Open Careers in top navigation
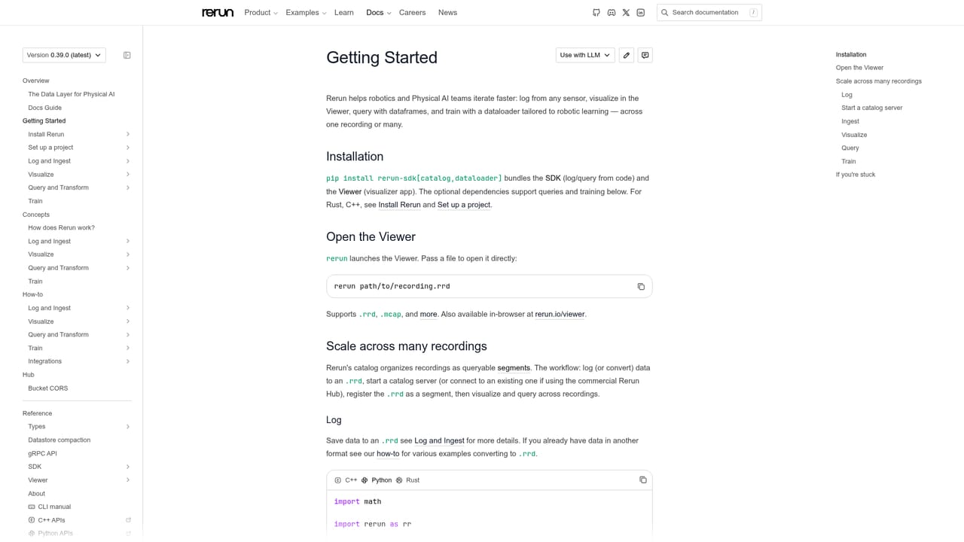 (x=412, y=13)
